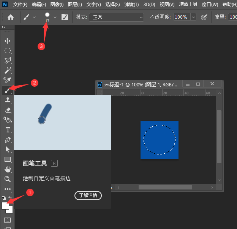
Task: Select the Elliptical Marquee tool
Action: tap(8, 51)
